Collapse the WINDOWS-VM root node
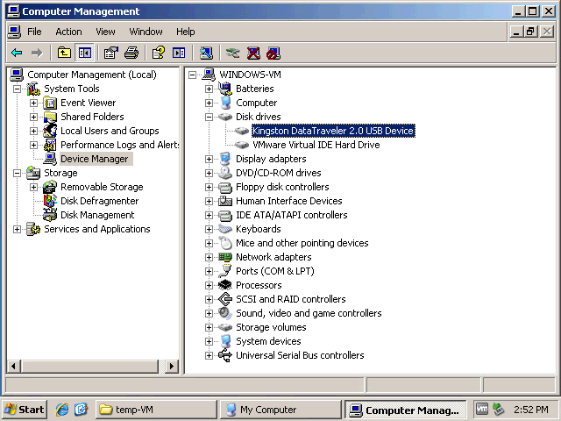 193,75
